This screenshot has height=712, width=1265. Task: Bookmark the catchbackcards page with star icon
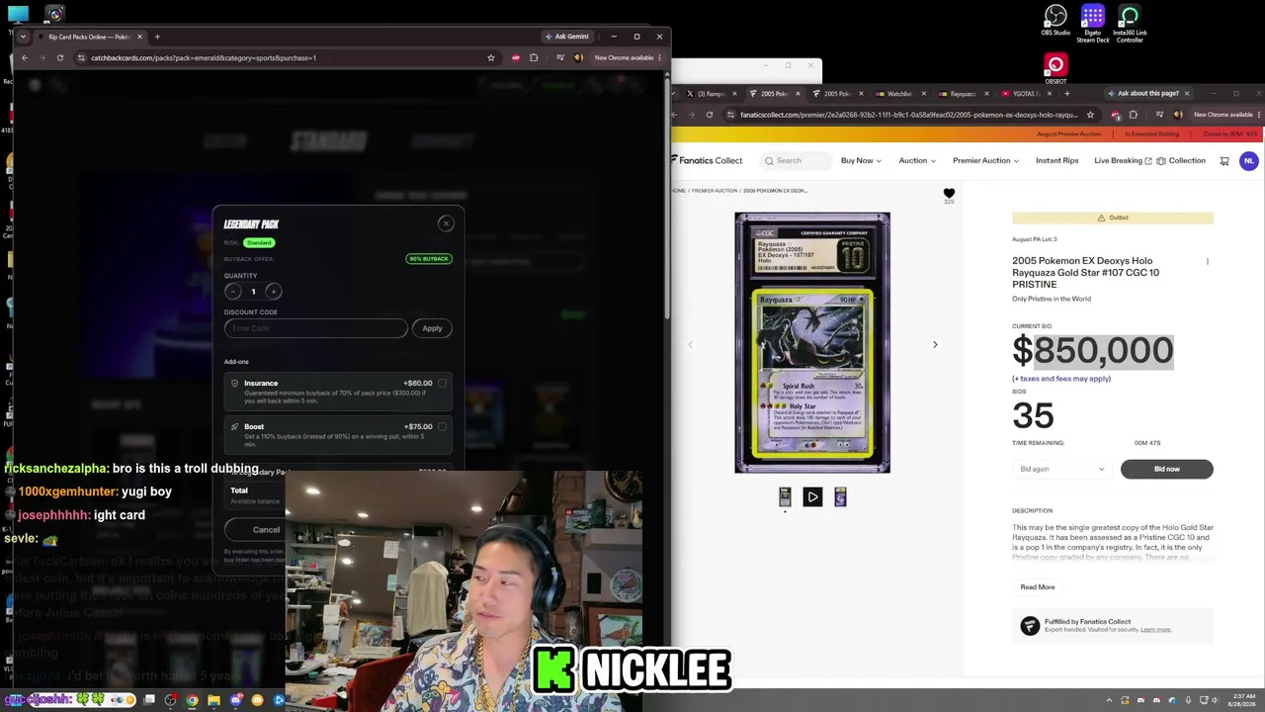491,57
